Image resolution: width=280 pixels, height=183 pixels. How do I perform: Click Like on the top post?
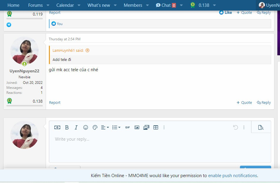point(225,12)
